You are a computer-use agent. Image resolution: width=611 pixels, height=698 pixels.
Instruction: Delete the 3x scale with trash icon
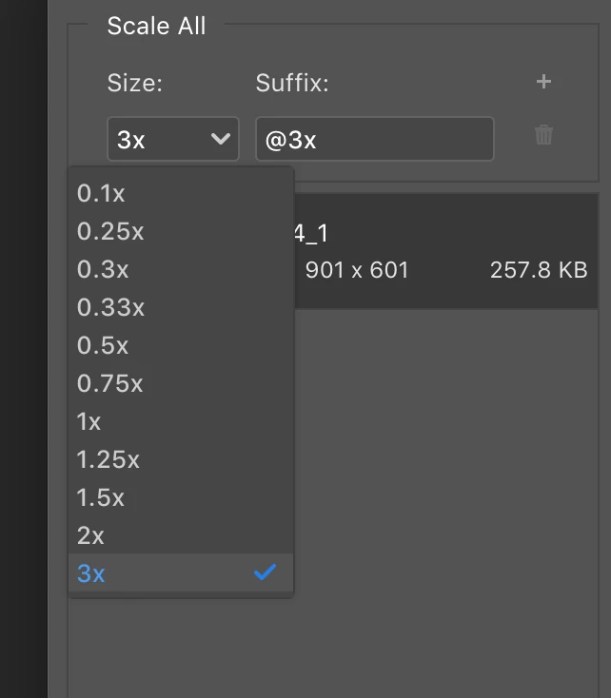coord(543,135)
